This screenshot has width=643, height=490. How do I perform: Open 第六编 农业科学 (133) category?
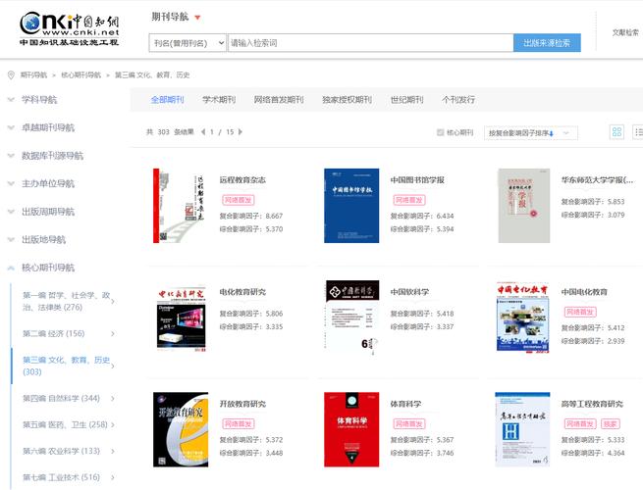point(61,451)
